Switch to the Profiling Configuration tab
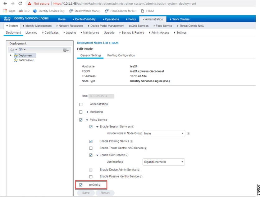The image size is (260, 197). (121, 55)
